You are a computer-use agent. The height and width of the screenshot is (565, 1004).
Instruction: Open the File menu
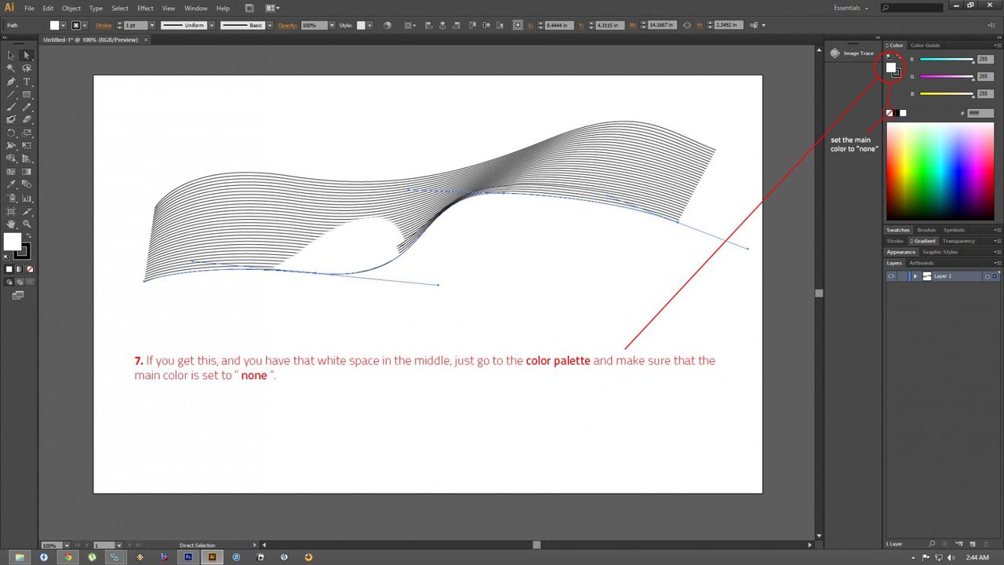click(29, 8)
